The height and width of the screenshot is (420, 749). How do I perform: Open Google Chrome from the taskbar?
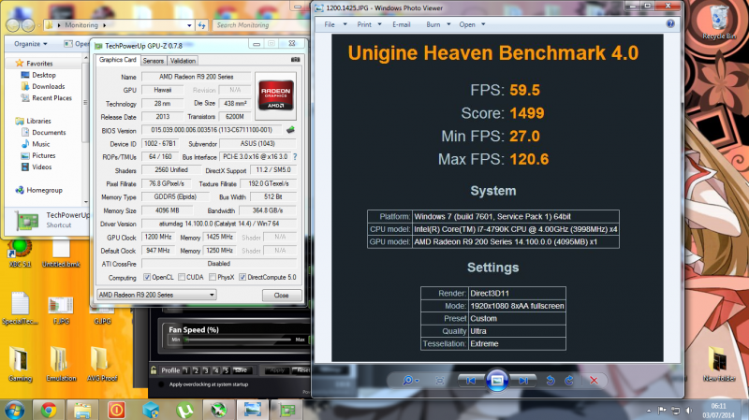pos(49,410)
